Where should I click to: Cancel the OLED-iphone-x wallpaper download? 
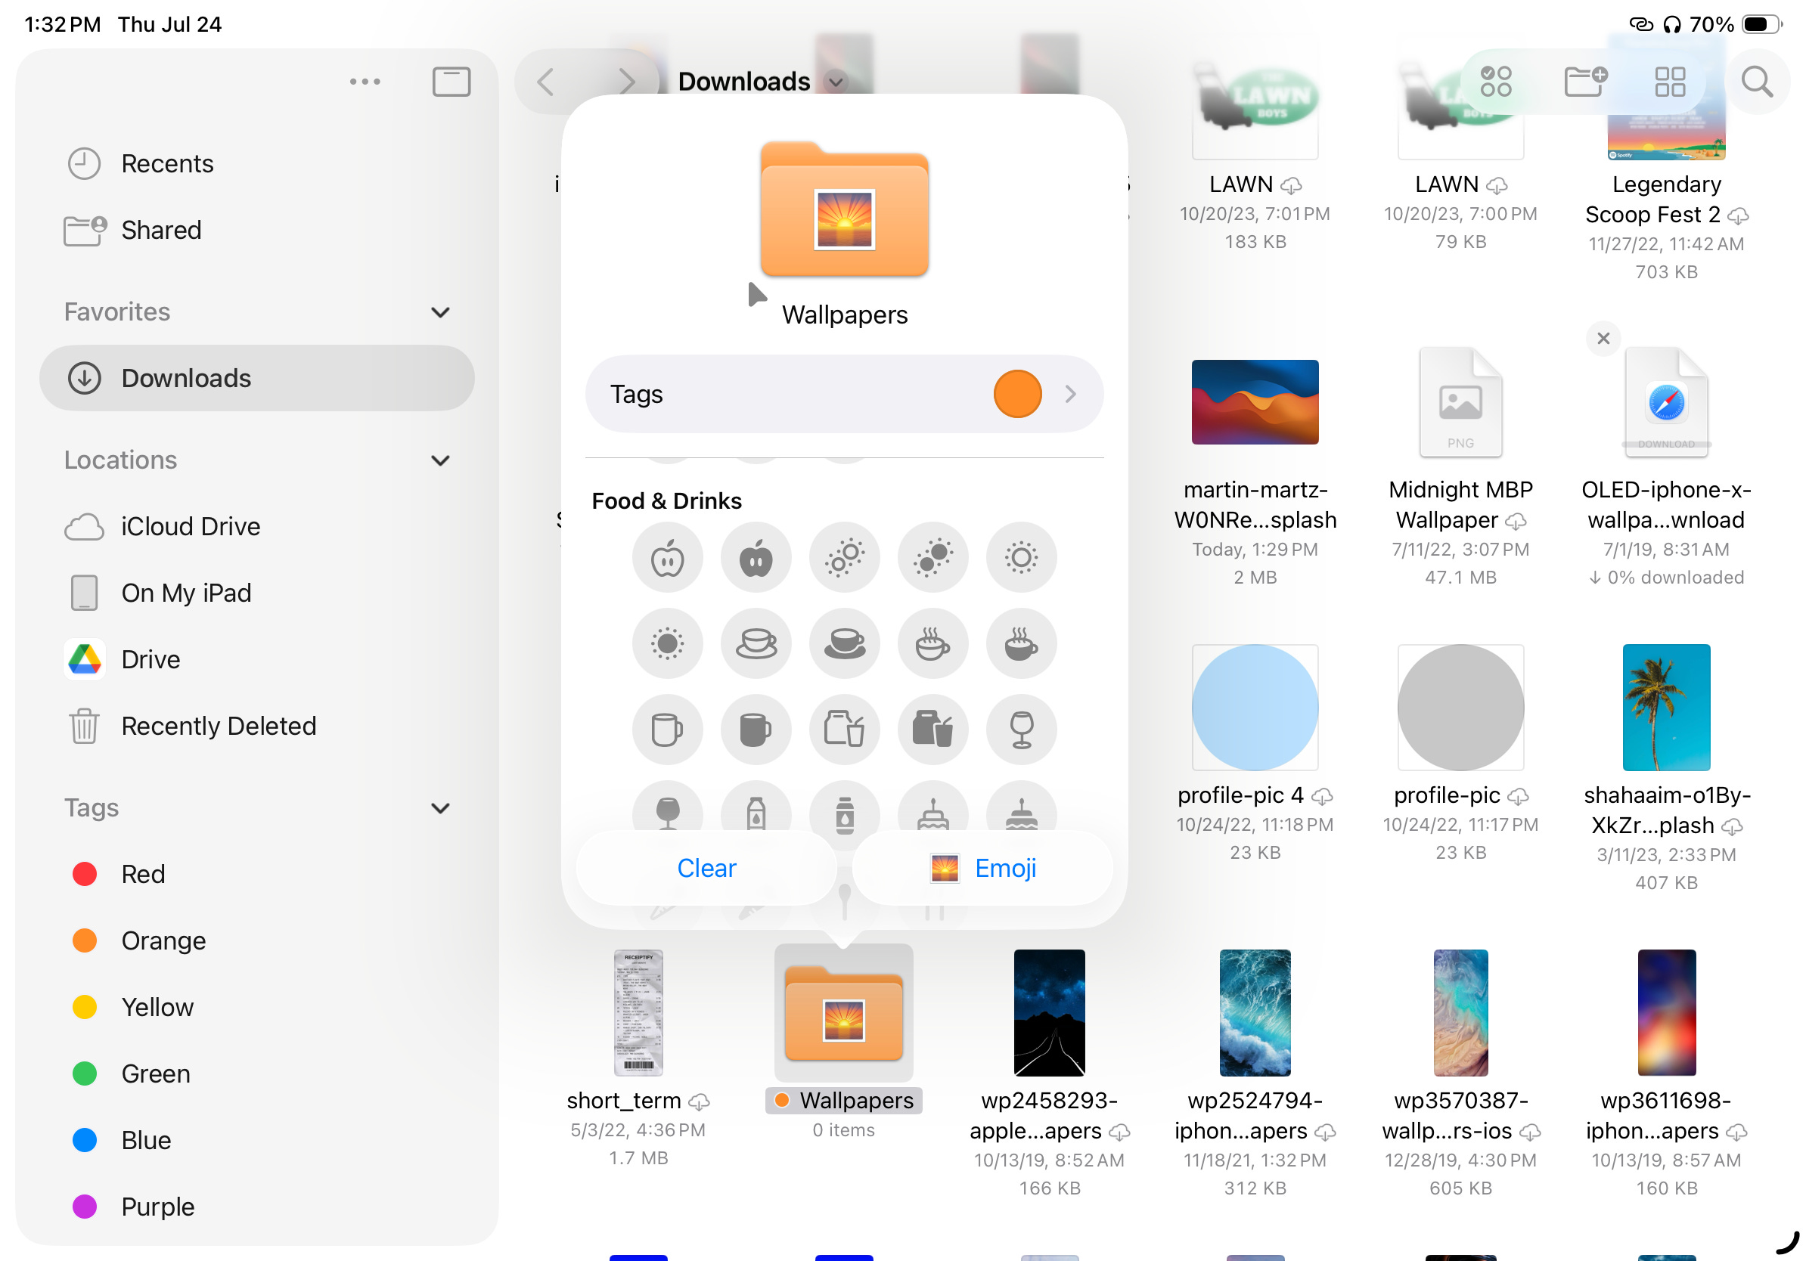[1603, 339]
